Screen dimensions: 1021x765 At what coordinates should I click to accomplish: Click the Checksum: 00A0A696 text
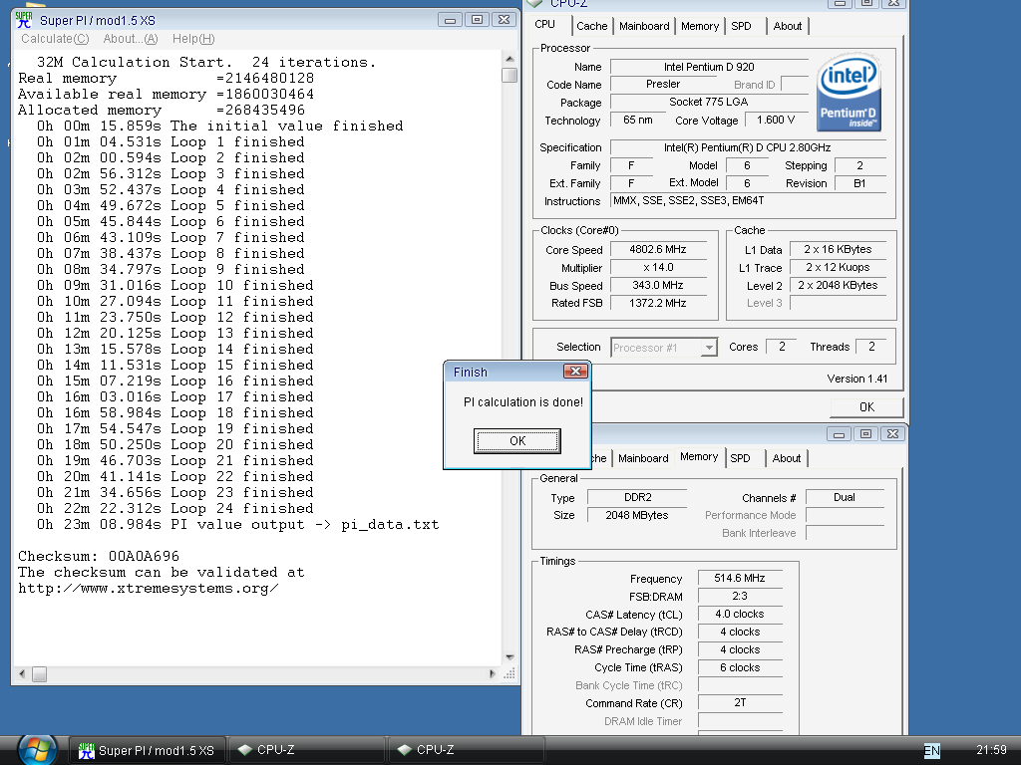click(x=99, y=556)
